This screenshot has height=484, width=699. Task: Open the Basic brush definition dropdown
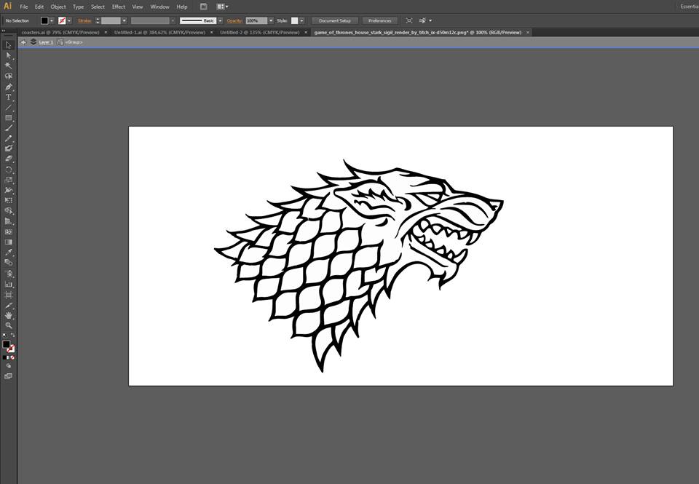pyautogui.click(x=220, y=20)
